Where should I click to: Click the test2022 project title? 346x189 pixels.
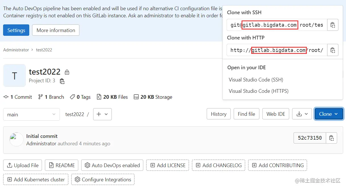pos(45,72)
